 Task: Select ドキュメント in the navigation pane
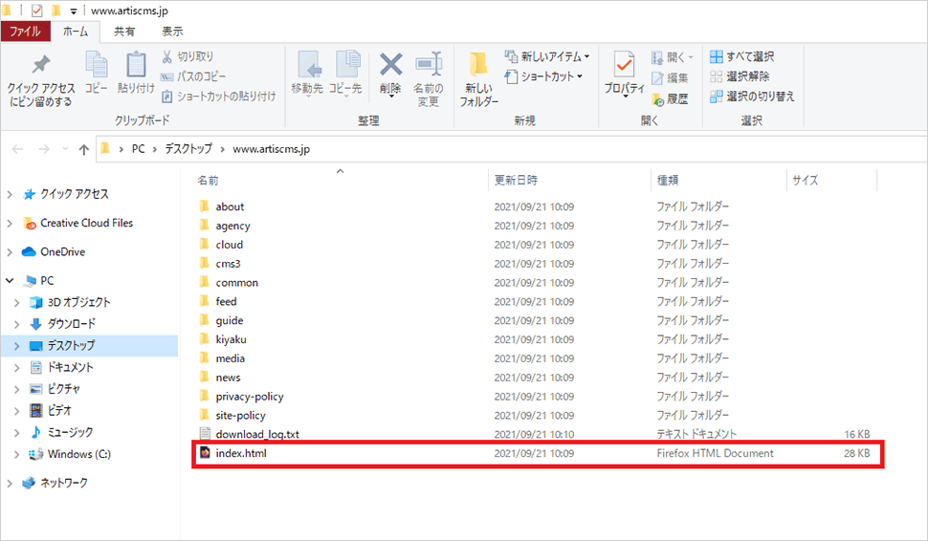71,367
